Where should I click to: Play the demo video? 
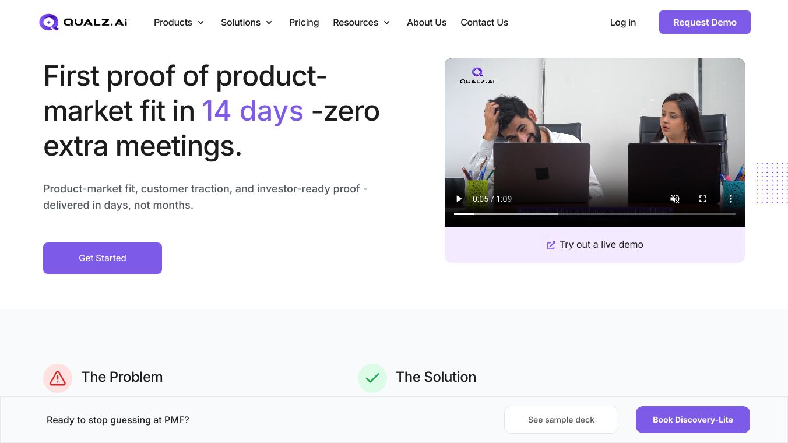[459, 199]
